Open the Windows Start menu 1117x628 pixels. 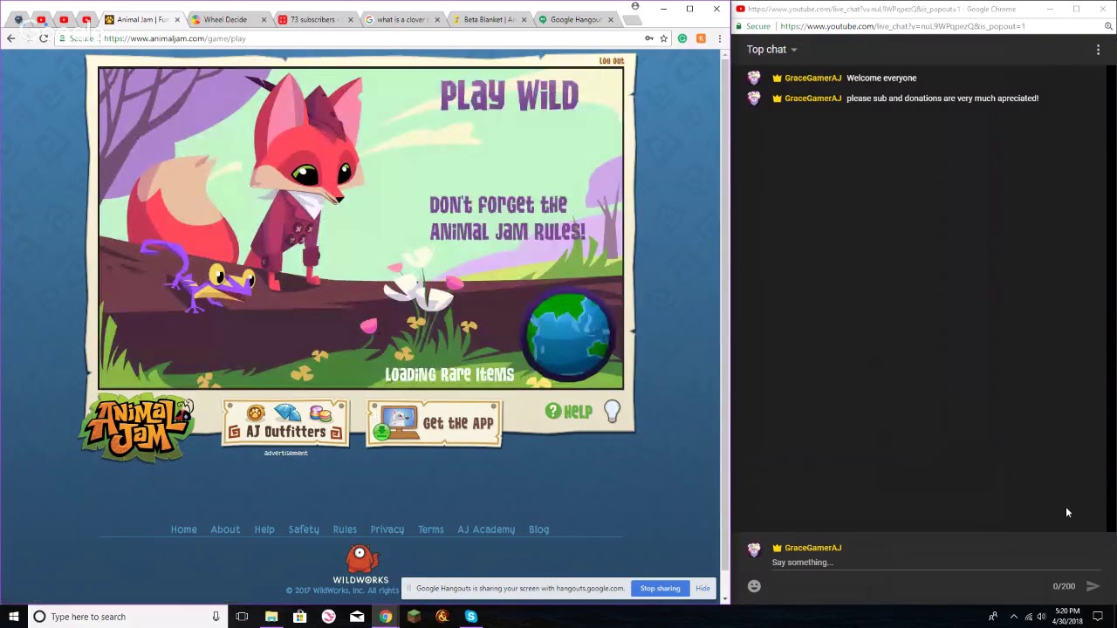pos(13,617)
